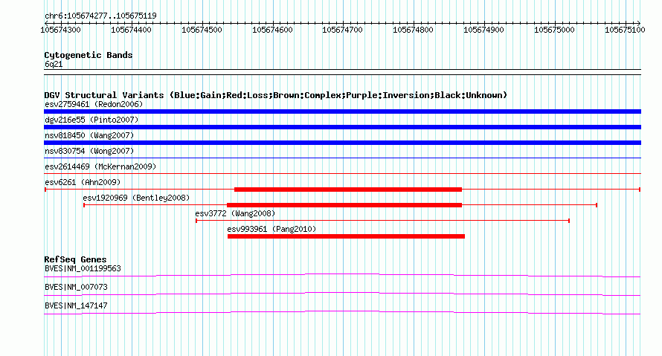Image resolution: width=662 pixels, height=356 pixels.
Task: Open variant esv1920969 (Bentley2008) label
Action: 136,198
